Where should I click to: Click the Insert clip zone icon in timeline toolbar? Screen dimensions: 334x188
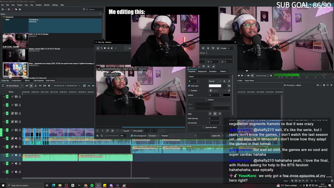pos(89,86)
